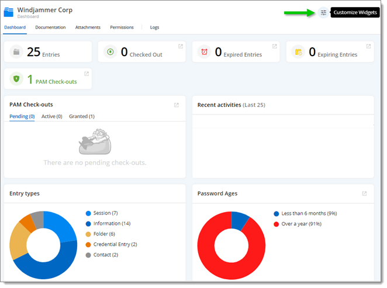
Task: Go to the Permissions tab
Action: coord(122,27)
